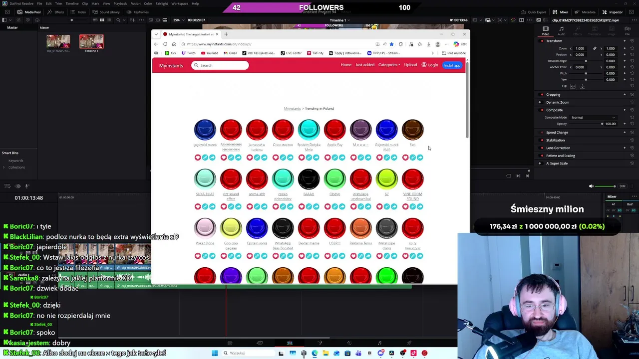This screenshot has width=639, height=359.
Task: Play the purple M e o w button
Action: (361, 130)
